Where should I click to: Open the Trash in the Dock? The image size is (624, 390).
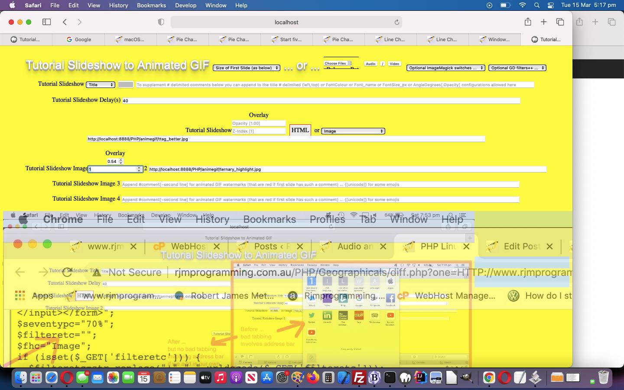click(604, 378)
